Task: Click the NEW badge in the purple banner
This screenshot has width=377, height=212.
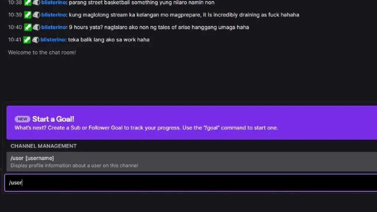Action: point(22,119)
